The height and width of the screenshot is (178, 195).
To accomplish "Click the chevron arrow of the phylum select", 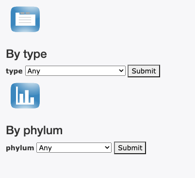I will (x=107, y=147).
